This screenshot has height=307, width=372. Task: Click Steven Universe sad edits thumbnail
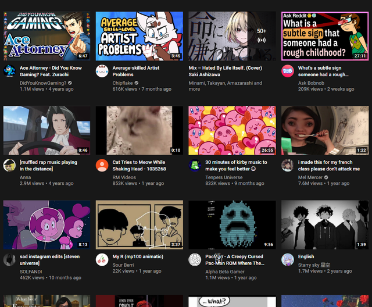pyautogui.click(x=46, y=225)
